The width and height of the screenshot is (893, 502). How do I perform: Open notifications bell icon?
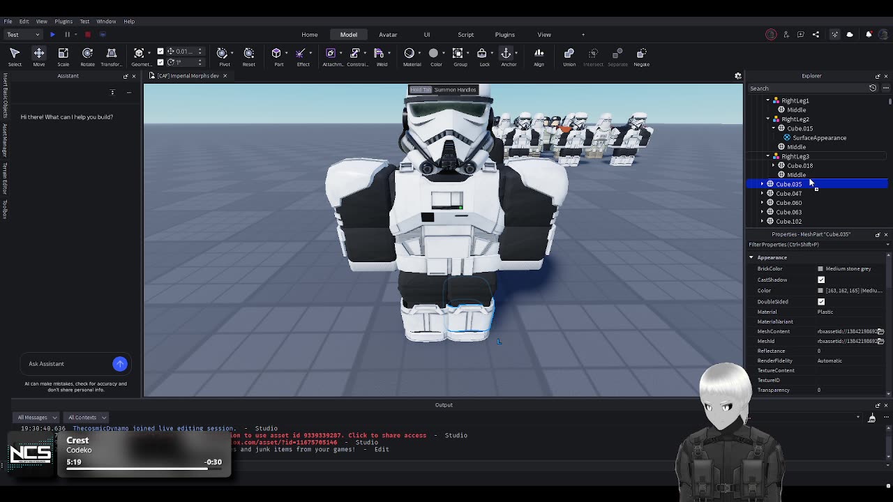pos(869,34)
